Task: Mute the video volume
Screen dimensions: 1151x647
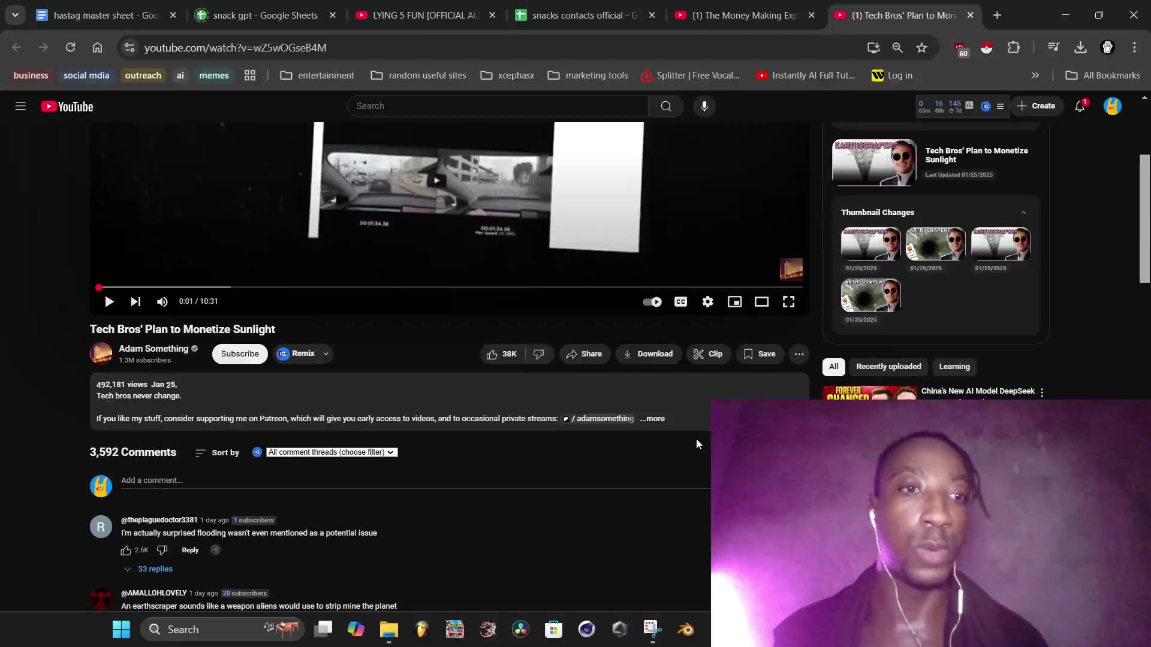Action: point(162,302)
